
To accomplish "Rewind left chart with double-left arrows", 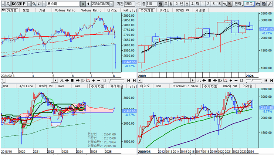I will [x=67, y=80].
